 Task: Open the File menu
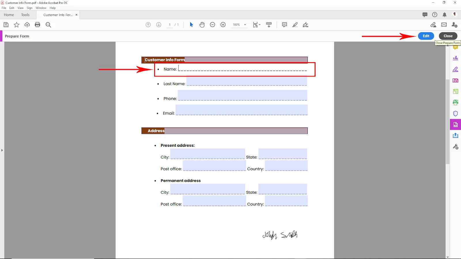pyautogui.click(x=4, y=8)
